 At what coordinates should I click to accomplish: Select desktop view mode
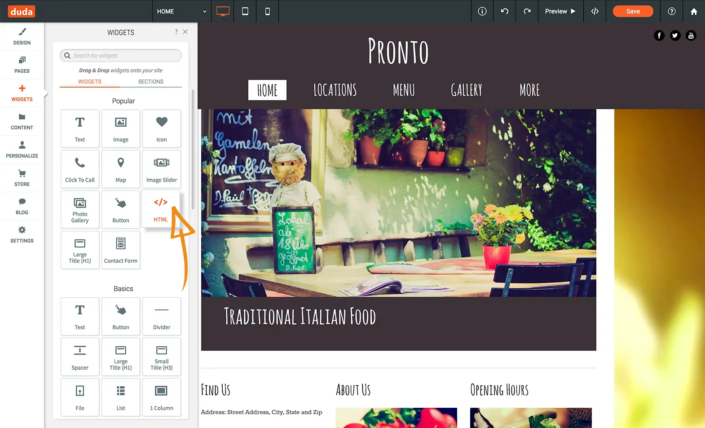pyautogui.click(x=223, y=11)
